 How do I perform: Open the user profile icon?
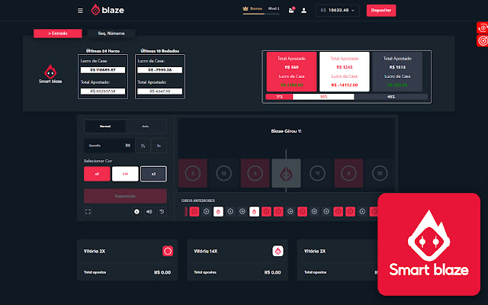pyautogui.click(x=303, y=11)
